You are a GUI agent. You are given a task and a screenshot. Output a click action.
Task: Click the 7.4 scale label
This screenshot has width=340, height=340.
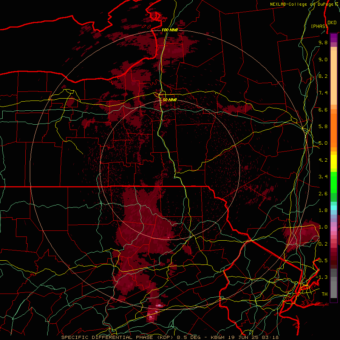pos(323,93)
